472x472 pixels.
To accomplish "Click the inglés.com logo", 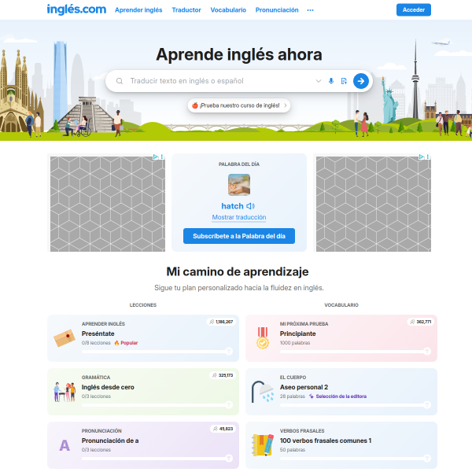I will click(76, 9).
